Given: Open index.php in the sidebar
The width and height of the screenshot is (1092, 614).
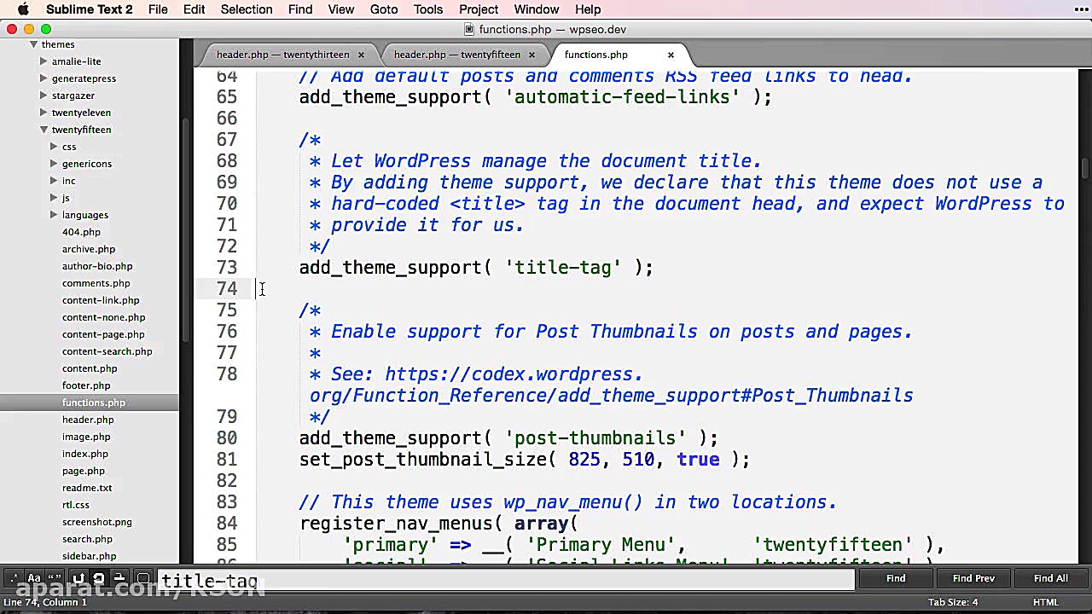Looking at the screenshot, I should pos(85,454).
